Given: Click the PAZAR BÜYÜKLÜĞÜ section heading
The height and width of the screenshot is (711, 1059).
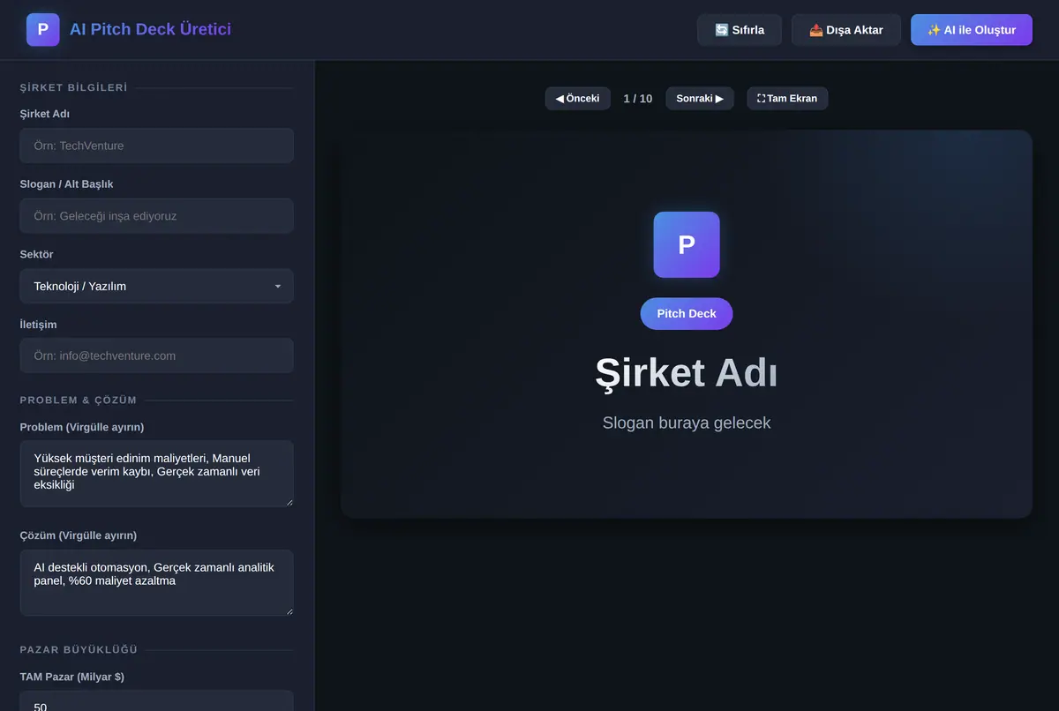Looking at the screenshot, I should 79,649.
